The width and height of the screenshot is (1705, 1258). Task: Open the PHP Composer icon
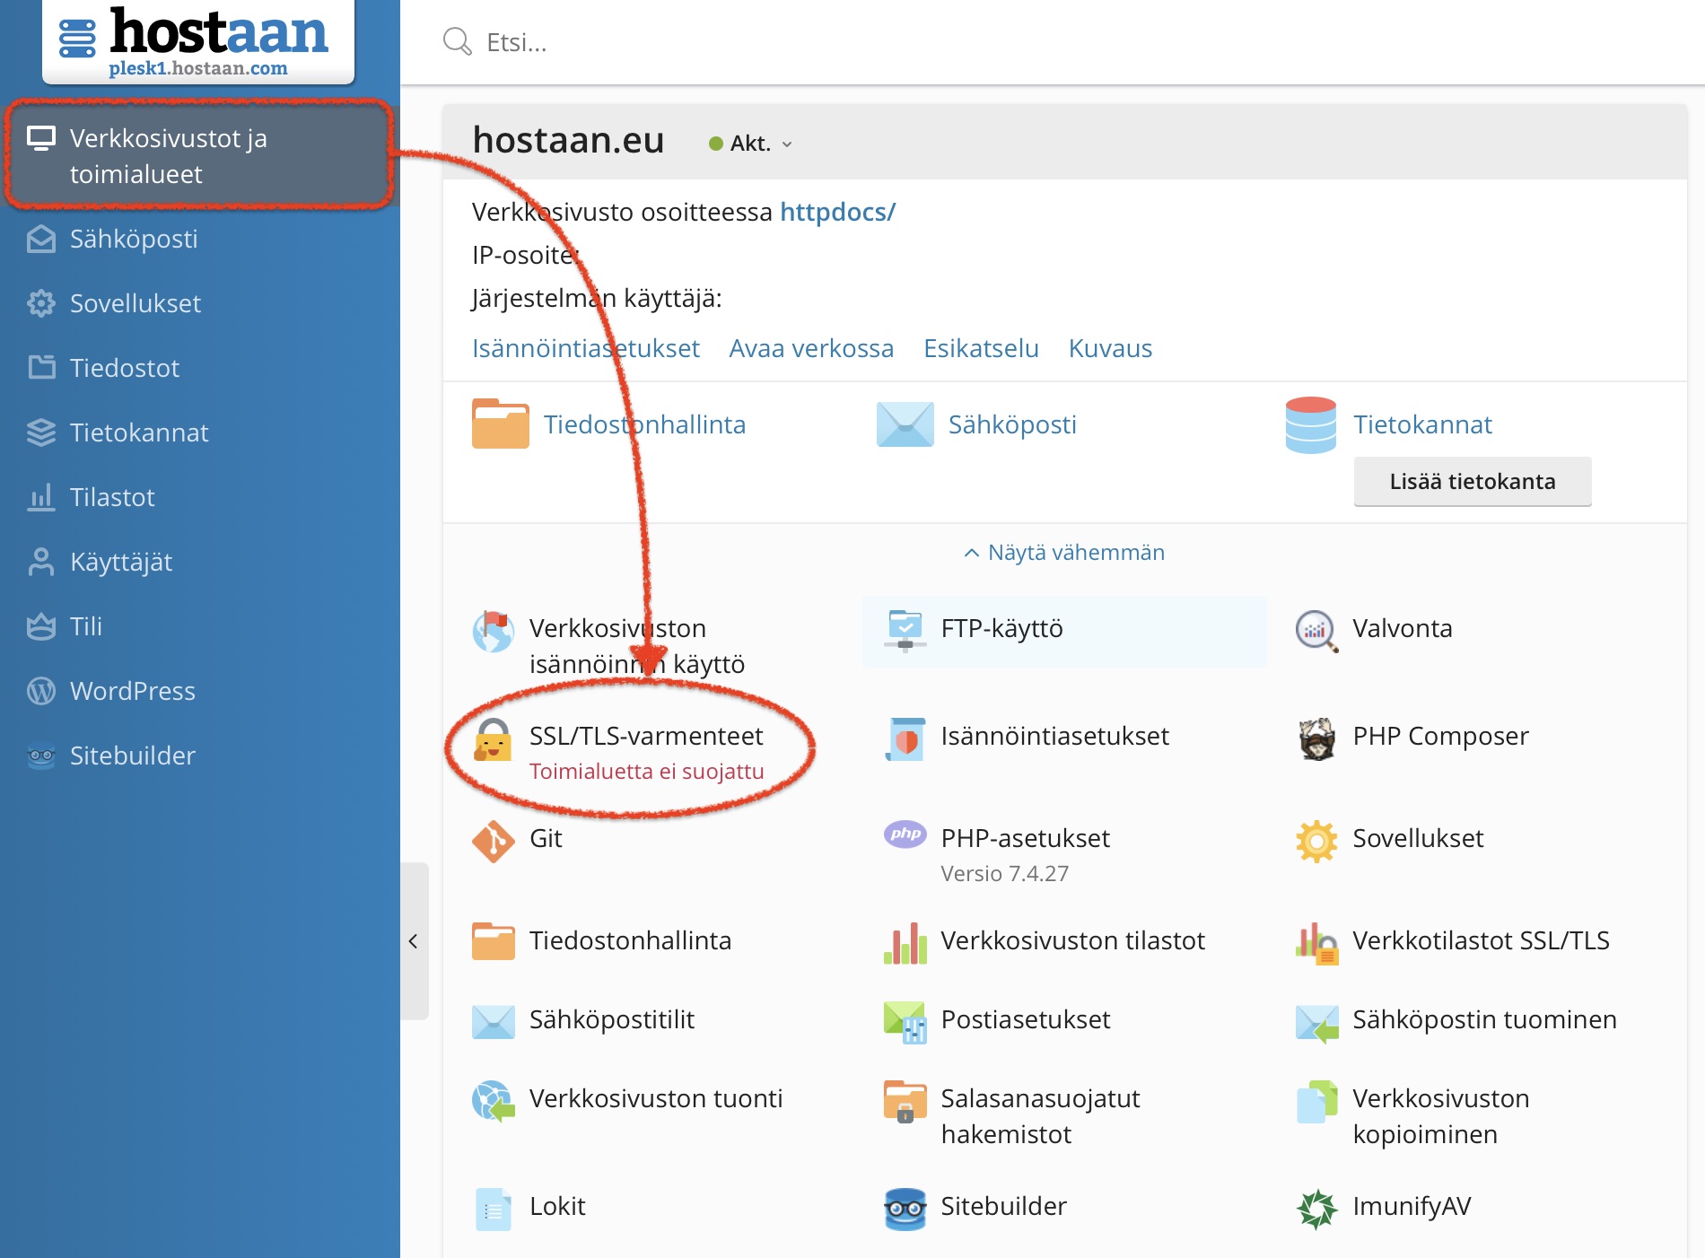tap(1316, 738)
